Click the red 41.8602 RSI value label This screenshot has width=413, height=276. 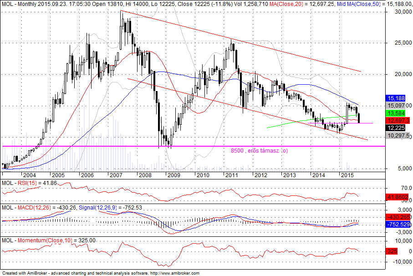[x=397, y=197]
